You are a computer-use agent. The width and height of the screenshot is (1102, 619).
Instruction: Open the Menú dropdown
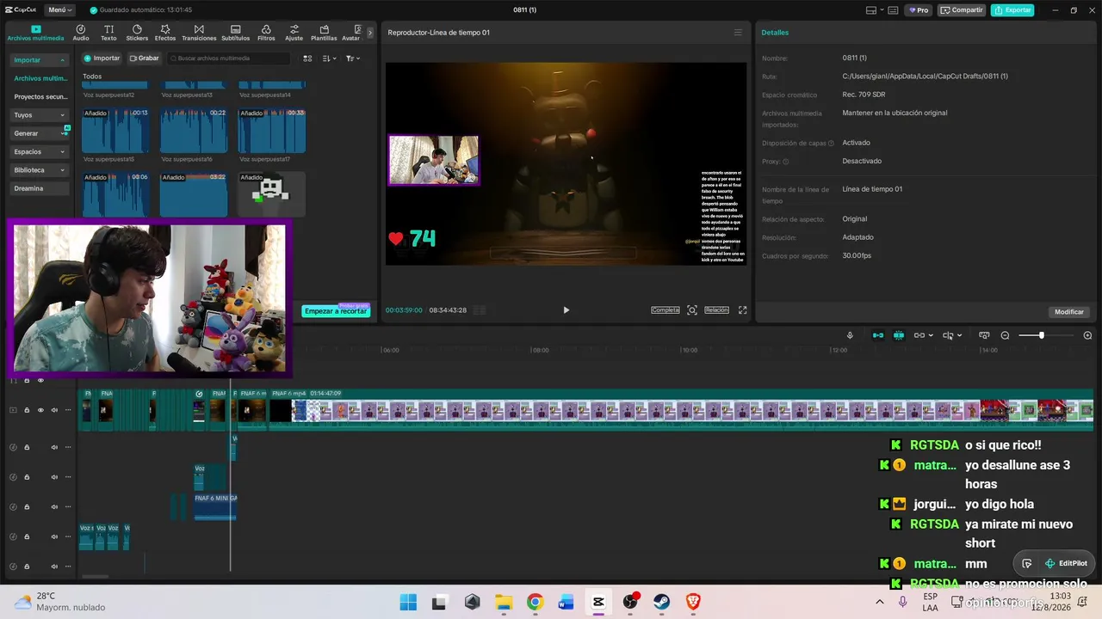click(x=59, y=10)
